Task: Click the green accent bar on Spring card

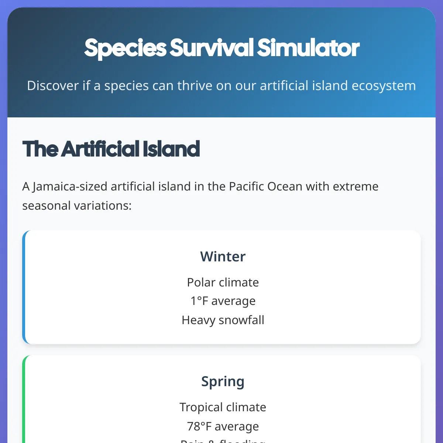Action: [24, 399]
